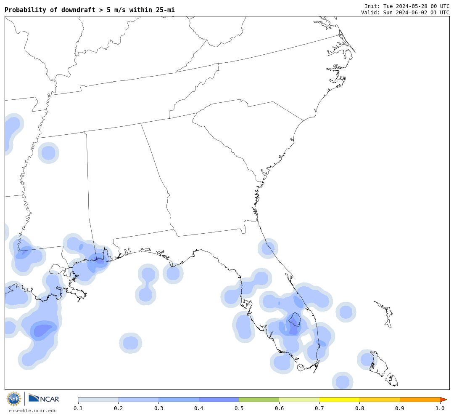Viewport: 454px width, 416px height.
Task: Click the 0.9 colorbar tick label
Action: point(400,408)
